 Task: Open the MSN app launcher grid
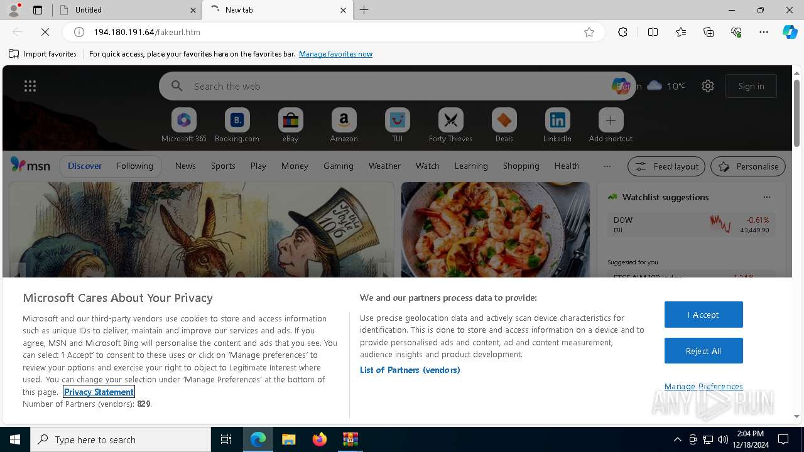(x=30, y=86)
